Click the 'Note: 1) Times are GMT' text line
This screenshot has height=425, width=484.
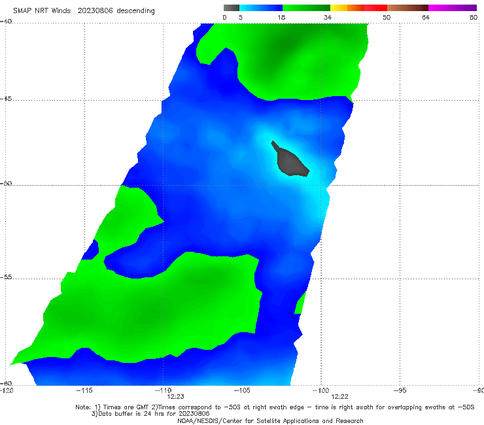pos(275,407)
